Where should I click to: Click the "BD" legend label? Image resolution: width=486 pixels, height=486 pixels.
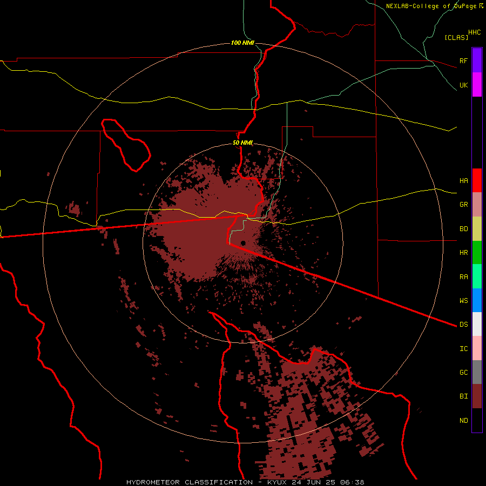point(463,229)
